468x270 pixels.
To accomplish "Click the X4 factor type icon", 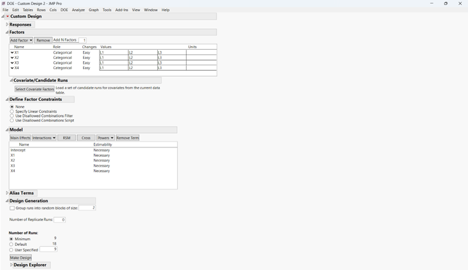I will point(12,68).
